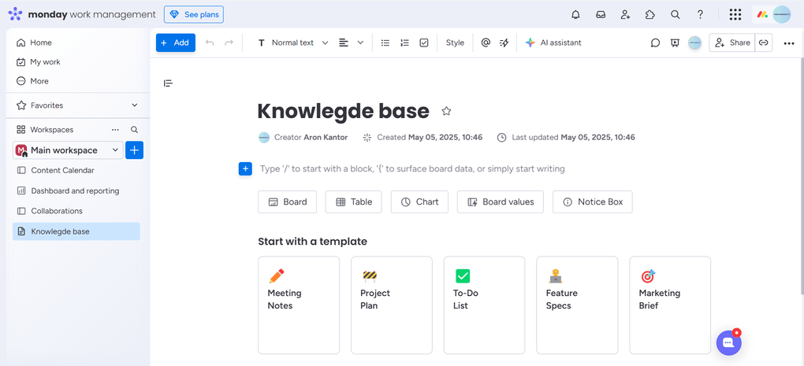Screen dimensions: 804x366
Task: Click the empty 'Type /' writing line
Action: coord(412,168)
